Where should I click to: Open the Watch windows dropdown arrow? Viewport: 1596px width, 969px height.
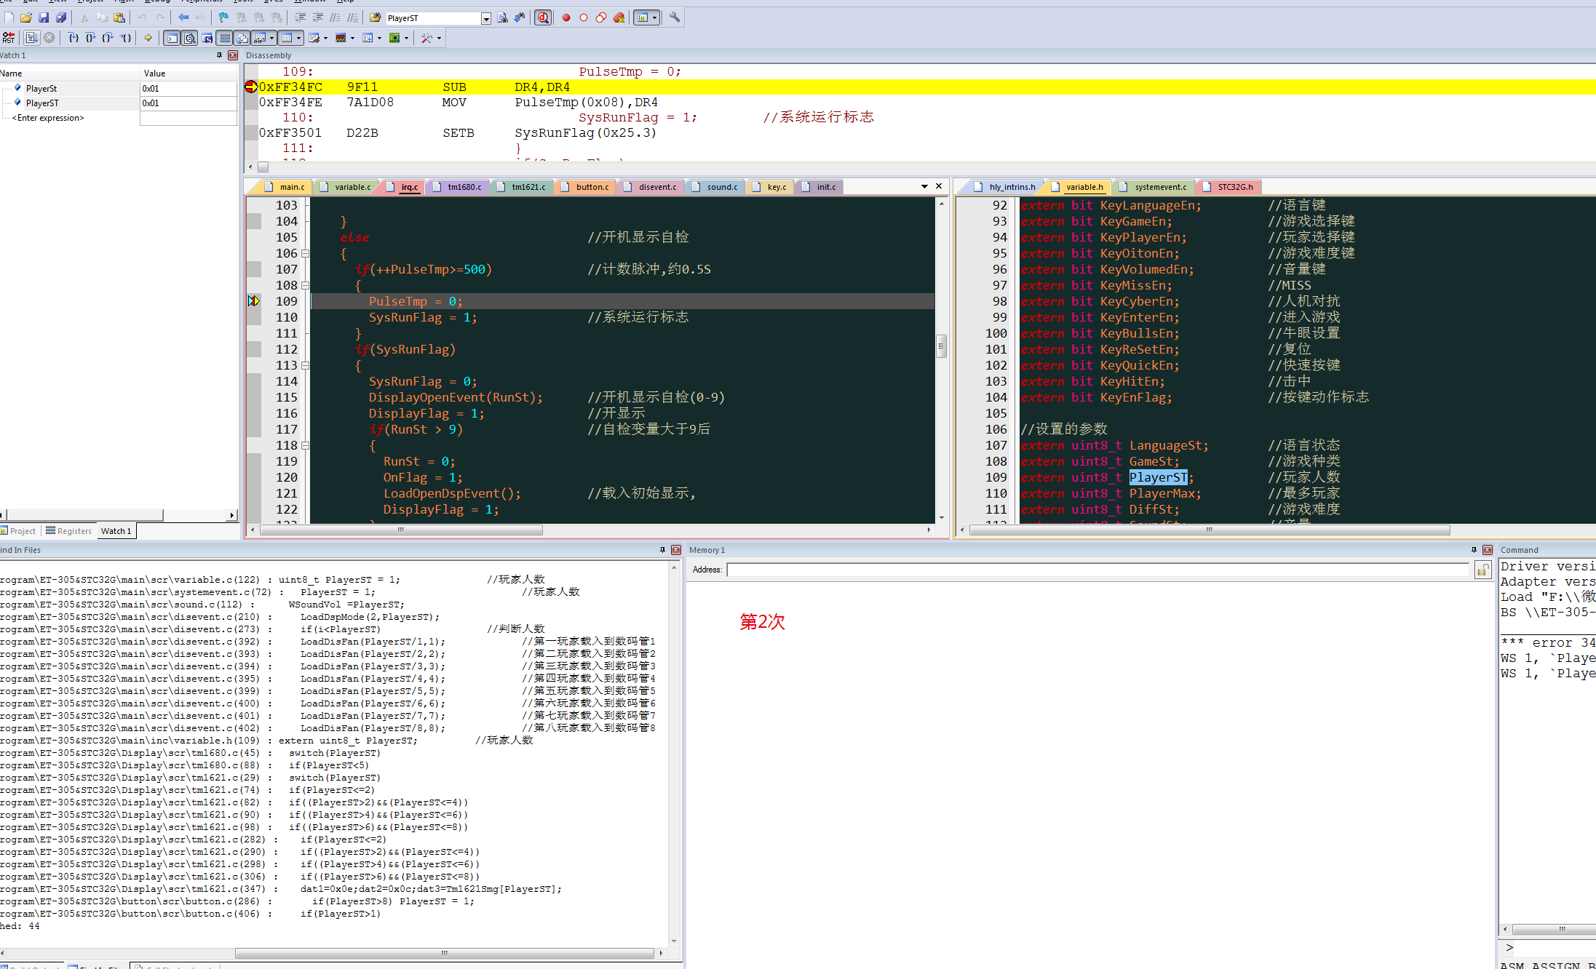tap(272, 38)
